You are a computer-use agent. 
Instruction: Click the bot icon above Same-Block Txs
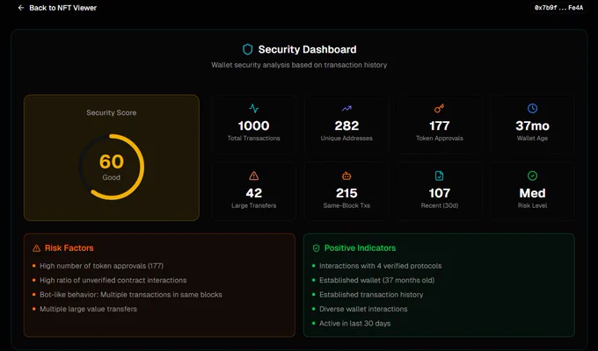click(x=346, y=175)
